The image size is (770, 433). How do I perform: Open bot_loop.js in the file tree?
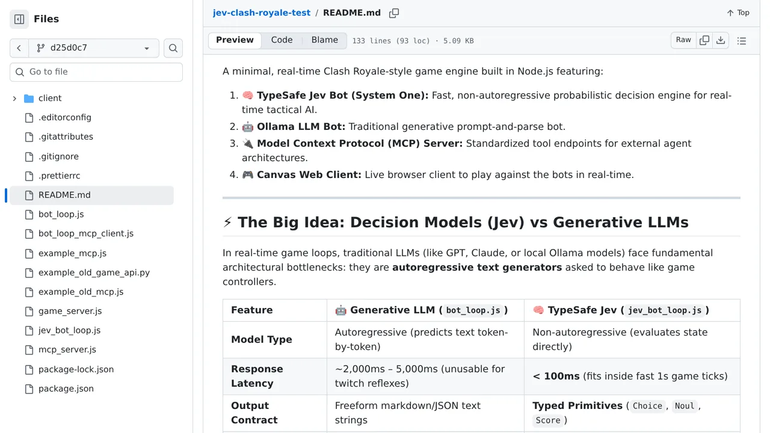point(61,215)
